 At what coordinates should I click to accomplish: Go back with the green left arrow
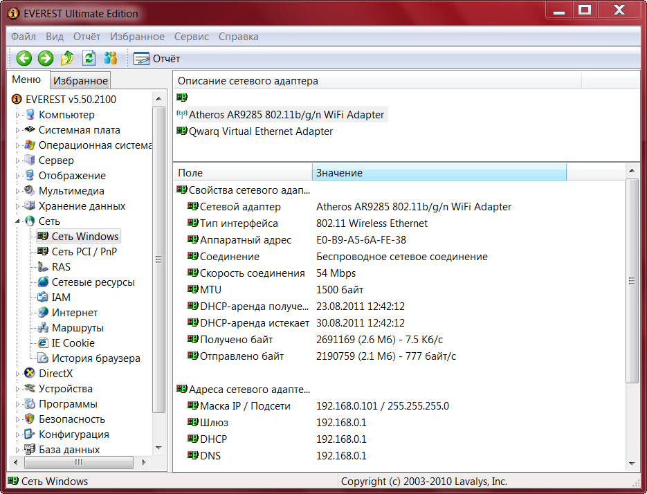(24, 58)
